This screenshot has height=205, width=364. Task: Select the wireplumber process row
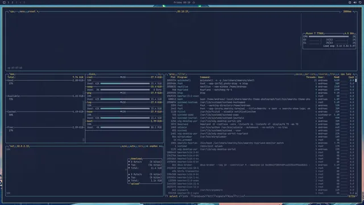tap(260, 137)
